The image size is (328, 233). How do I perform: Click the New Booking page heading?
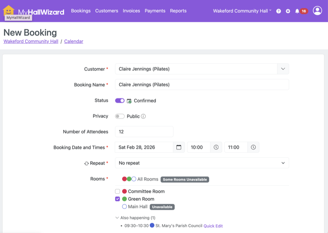coord(30,33)
